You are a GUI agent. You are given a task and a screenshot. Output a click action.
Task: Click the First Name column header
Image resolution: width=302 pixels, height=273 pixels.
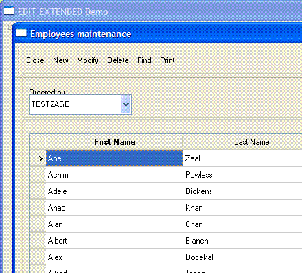coord(115,142)
